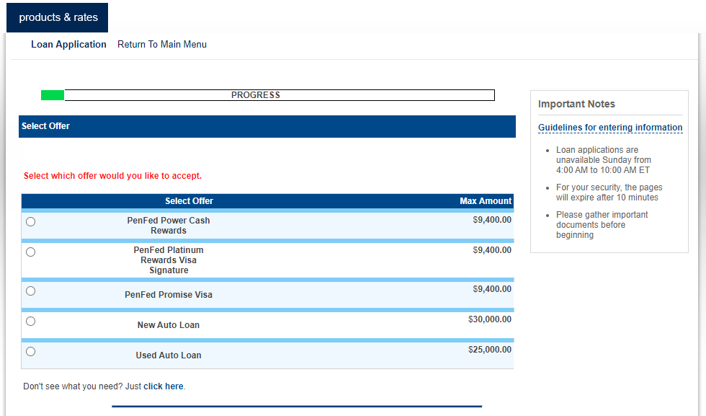Click the Max Amount column header
This screenshot has width=706, height=416.
(x=486, y=201)
